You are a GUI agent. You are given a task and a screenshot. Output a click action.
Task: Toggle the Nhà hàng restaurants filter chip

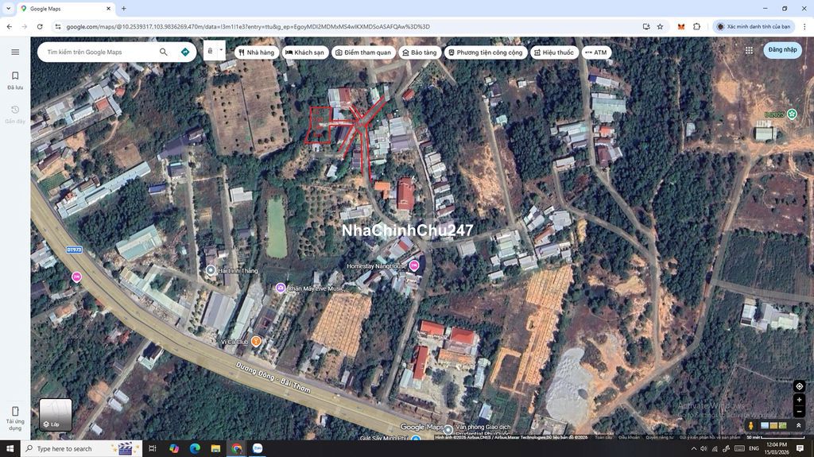pyautogui.click(x=256, y=52)
